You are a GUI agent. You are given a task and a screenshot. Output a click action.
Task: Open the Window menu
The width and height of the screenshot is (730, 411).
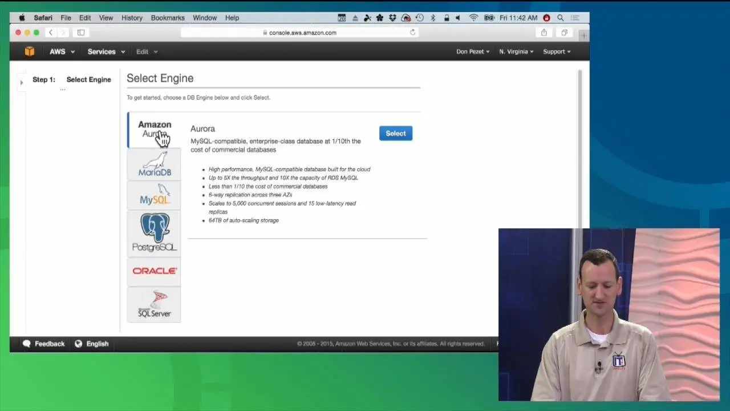pyautogui.click(x=205, y=18)
